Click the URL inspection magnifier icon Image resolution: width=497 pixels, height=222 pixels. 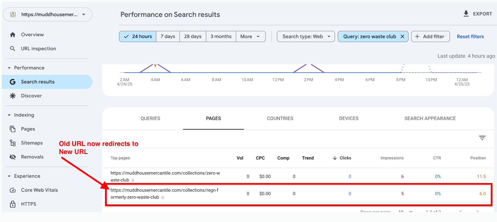[13, 49]
